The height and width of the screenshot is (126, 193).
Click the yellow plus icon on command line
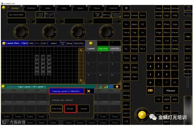[117, 87]
